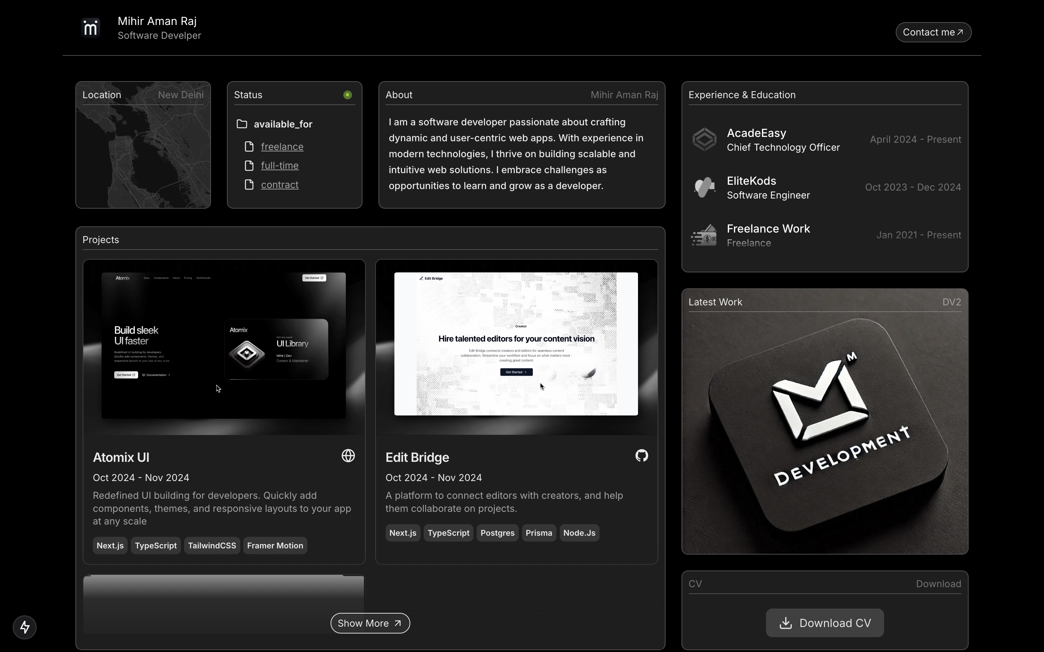
Task: Click the Contact me button
Action: (x=933, y=32)
